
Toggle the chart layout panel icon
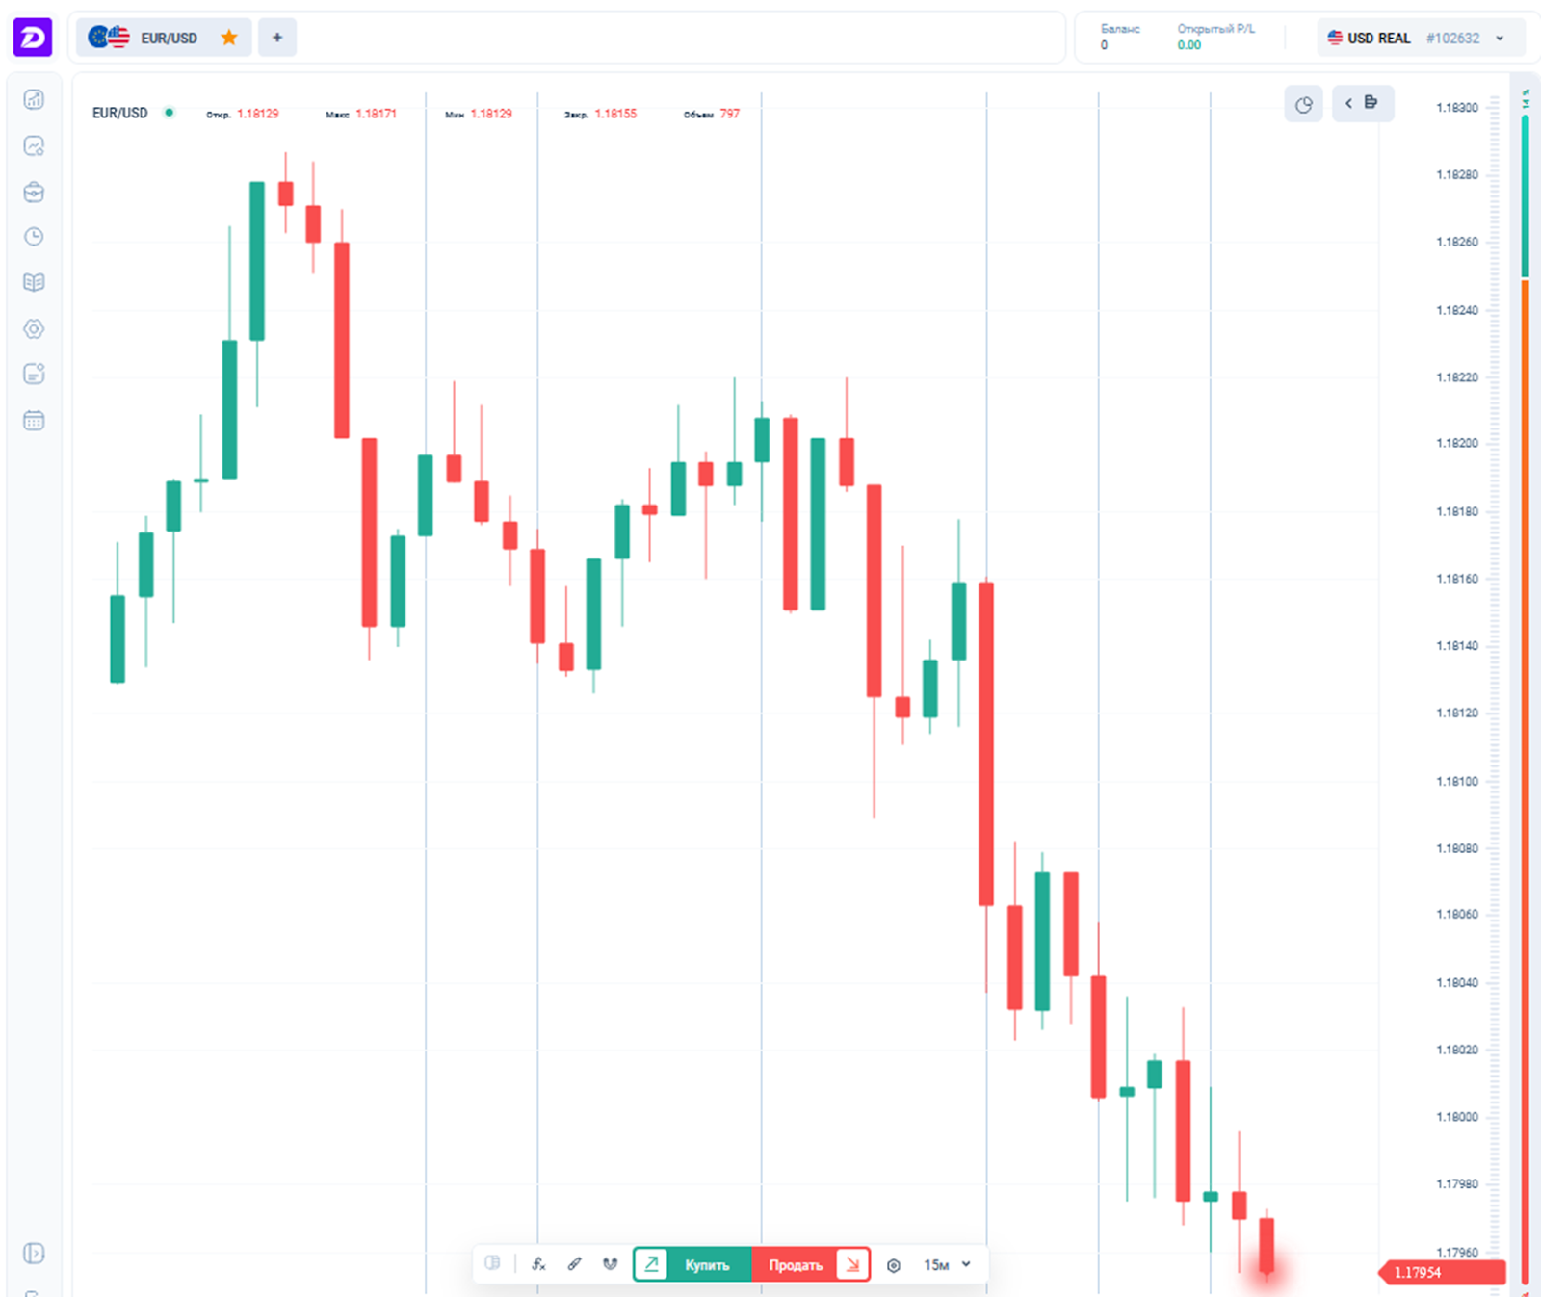[x=492, y=1263]
